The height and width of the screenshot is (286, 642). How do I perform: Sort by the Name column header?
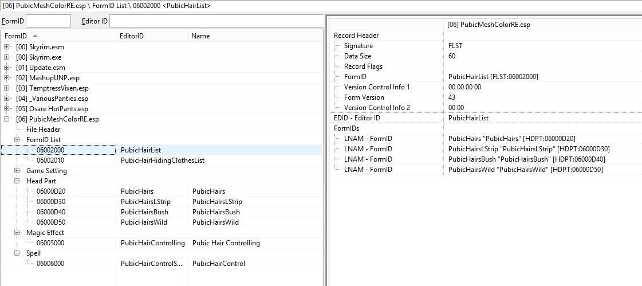point(255,36)
